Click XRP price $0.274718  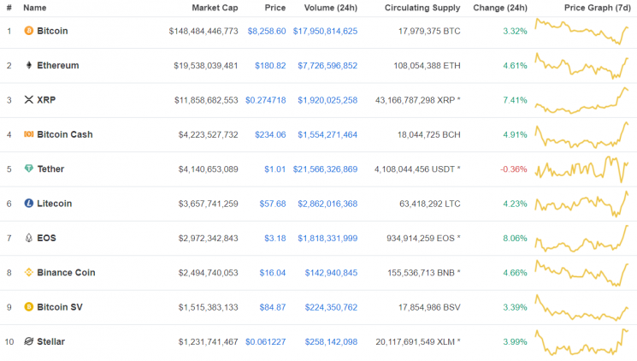pyautogui.click(x=265, y=100)
